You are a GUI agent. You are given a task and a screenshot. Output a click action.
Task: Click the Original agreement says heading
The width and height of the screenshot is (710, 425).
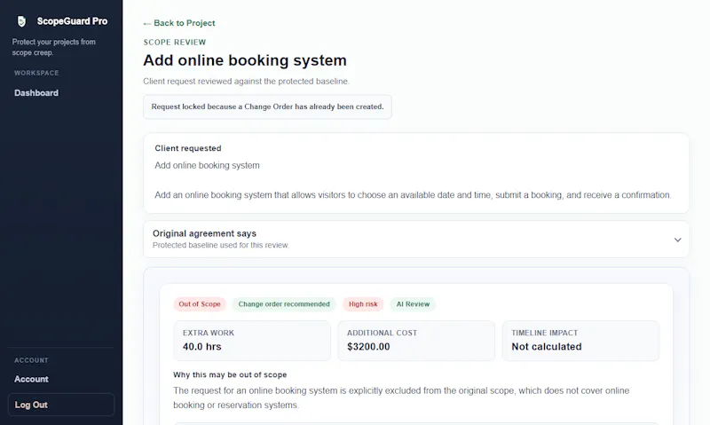(204, 233)
